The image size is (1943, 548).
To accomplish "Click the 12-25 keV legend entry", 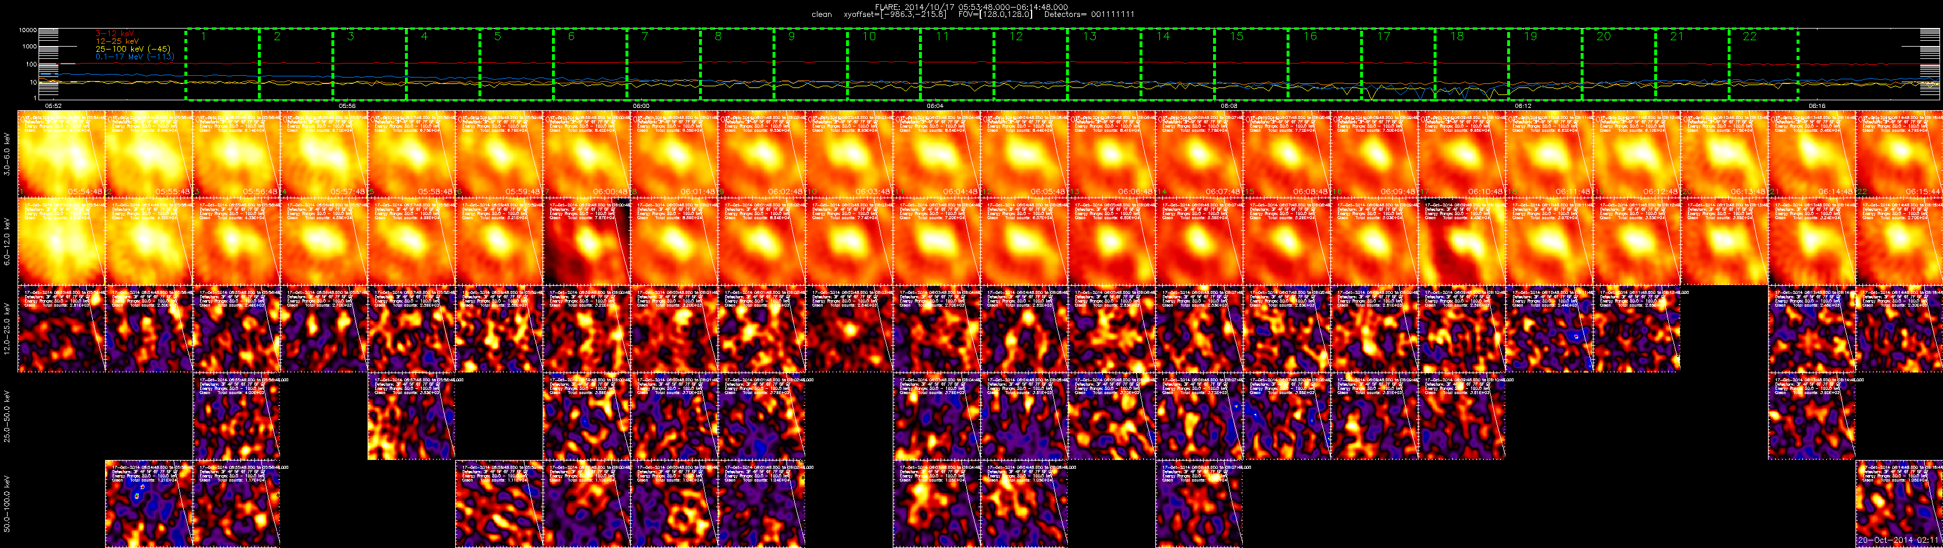I will [117, 41].
